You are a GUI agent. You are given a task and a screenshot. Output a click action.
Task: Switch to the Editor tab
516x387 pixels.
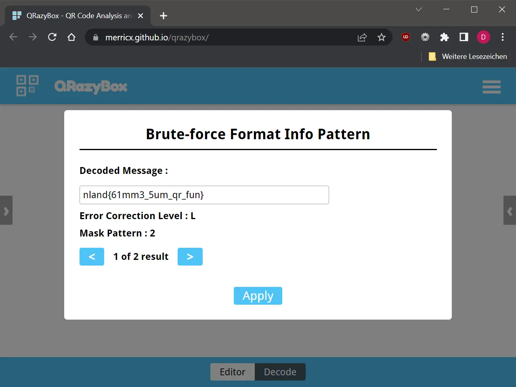coord(232,372)
